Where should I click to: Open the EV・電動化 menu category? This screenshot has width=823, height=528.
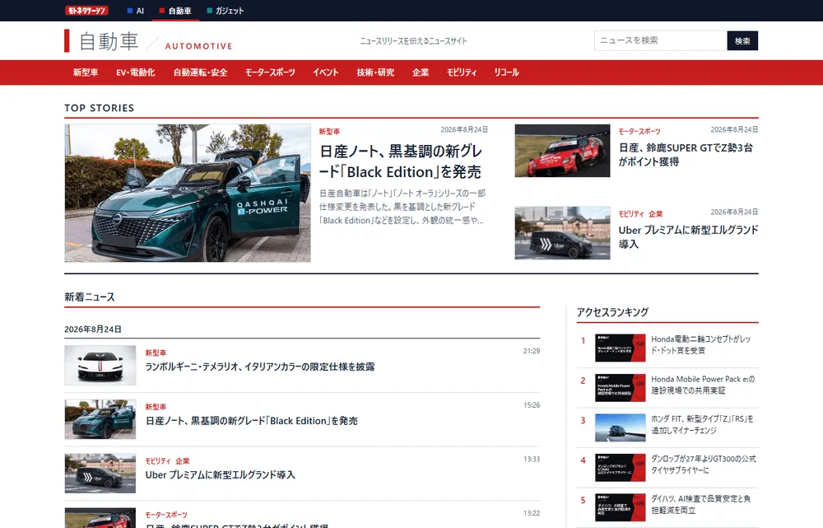coord(136,72)
